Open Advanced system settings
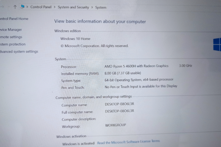Screen dimensions: 221x147 click(x=19, y=51)
